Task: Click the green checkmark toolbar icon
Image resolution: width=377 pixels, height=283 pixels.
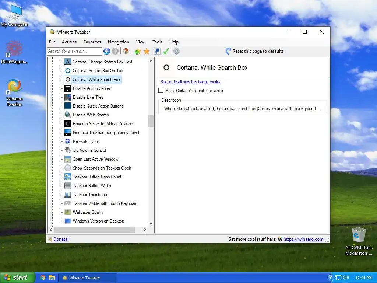Action: pos(166,51)
